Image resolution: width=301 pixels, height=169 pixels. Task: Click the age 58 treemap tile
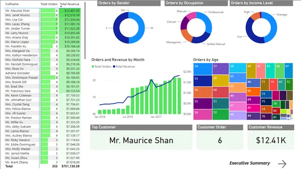(x=221, y=80)
